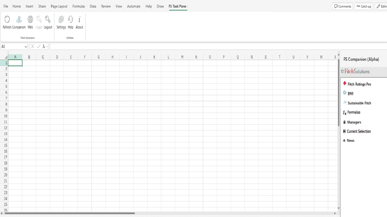
Task: Open Current Selection in the companion pane
Action: 359,131
